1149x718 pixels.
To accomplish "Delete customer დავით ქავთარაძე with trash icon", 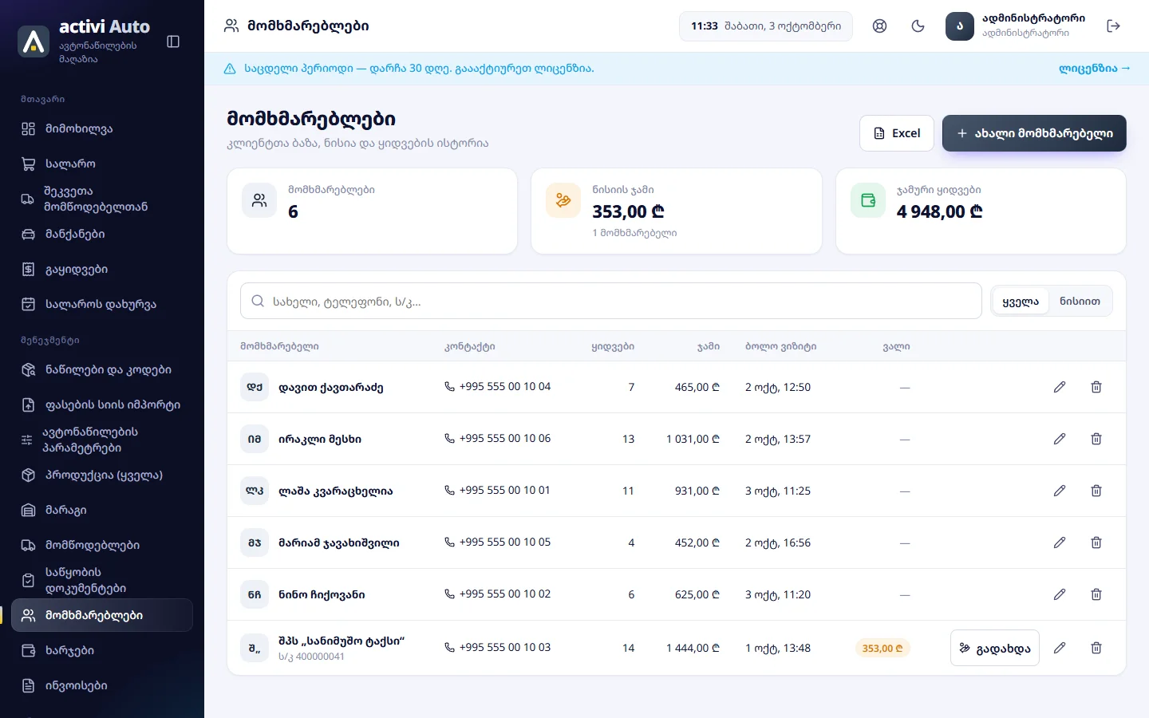I will 1096,387.
